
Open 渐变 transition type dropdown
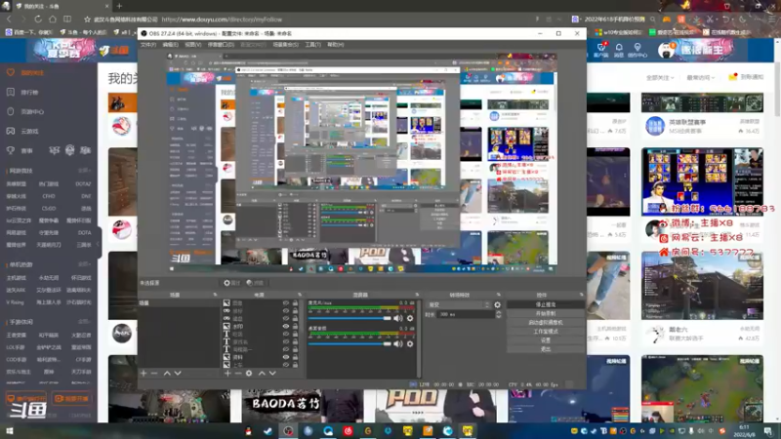[459, 304]
